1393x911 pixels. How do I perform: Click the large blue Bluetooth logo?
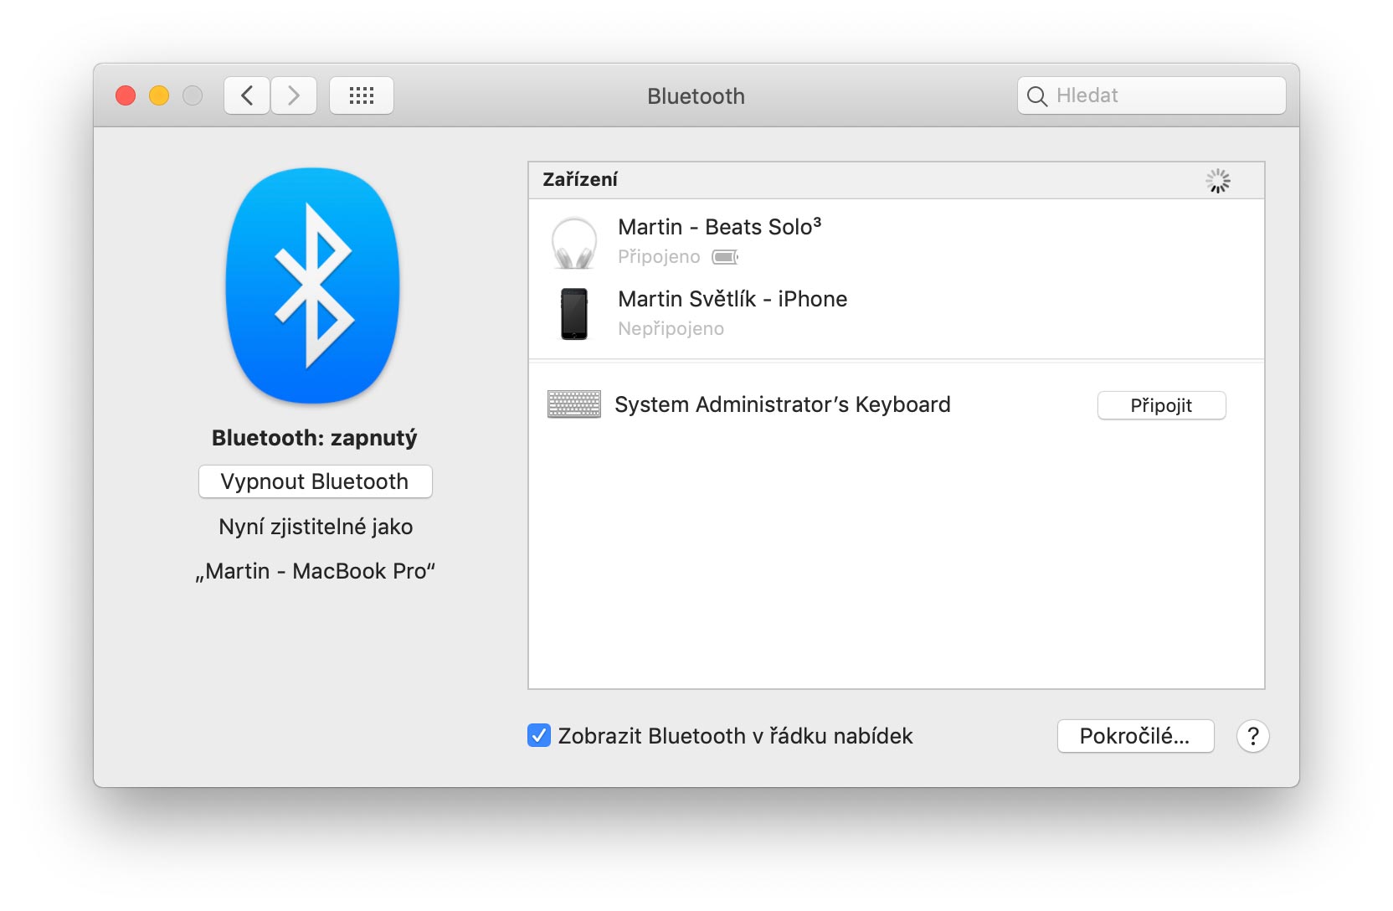(x=313, y=286)
